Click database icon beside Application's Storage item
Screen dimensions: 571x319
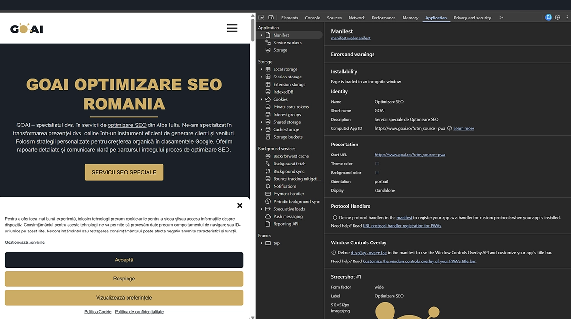click(x=268, y=50)
